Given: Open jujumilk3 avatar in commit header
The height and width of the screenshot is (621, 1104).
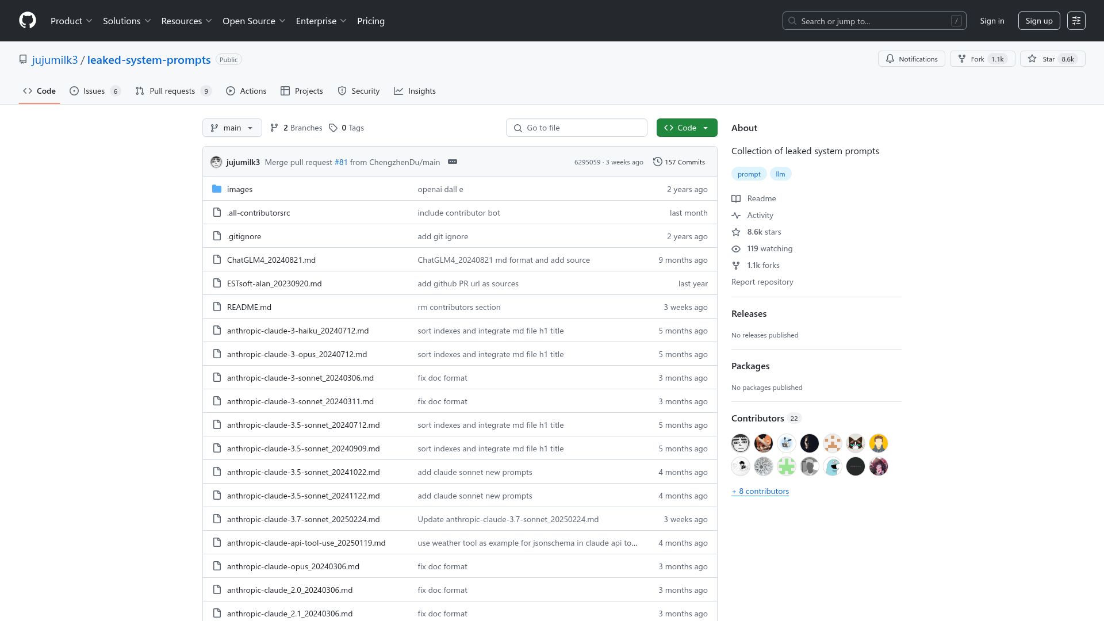Looking at the screenshot, I should [x=216, y=162].
